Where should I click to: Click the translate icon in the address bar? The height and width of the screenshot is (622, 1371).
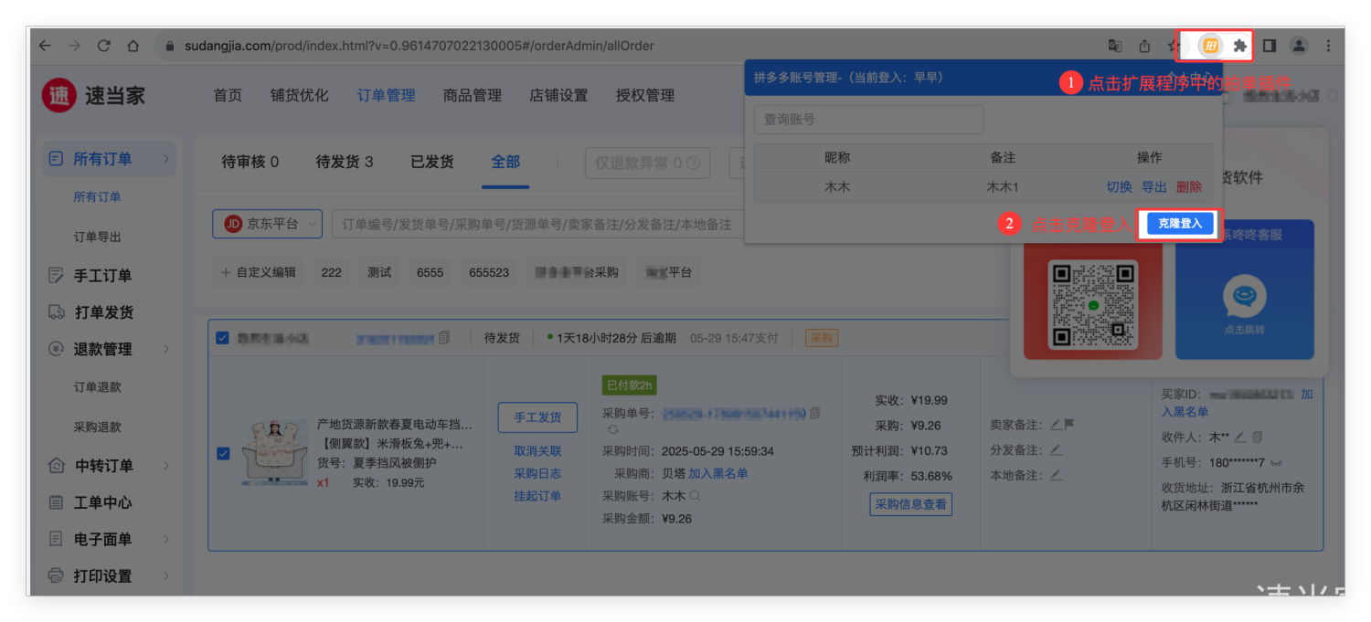pyautogui.click(x=1114, y=46)
